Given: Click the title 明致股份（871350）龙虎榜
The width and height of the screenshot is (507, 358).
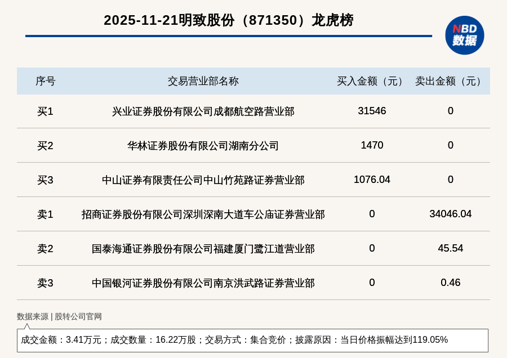Looking at the screenshot, I should pyautogui.click(x=229, y=20).
